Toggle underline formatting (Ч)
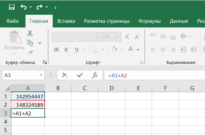 coord(76,50)
